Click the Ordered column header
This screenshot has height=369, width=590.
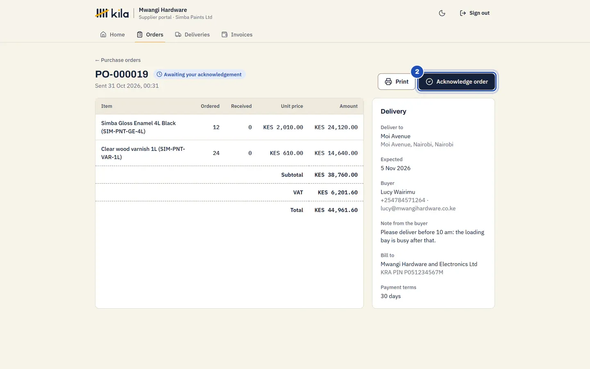[210, 106]
